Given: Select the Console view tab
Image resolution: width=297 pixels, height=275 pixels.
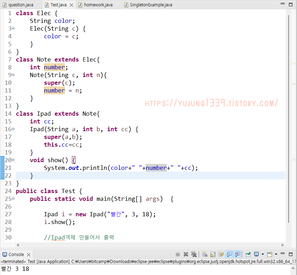Looking at the screenshot, I should click(16, 254).
